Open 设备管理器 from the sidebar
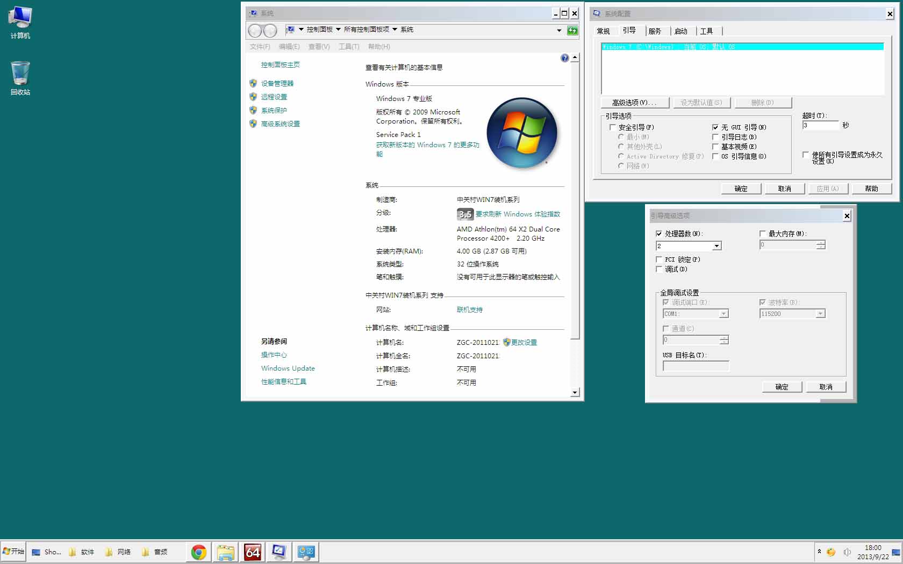 click(277, 83)
